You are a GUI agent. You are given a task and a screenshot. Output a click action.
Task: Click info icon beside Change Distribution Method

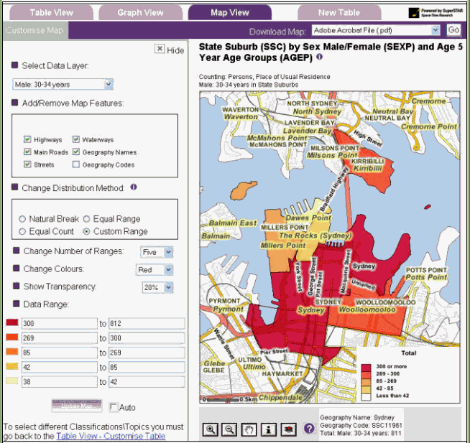point(134,187)
